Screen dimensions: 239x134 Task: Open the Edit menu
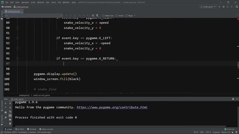coord(12,2)
